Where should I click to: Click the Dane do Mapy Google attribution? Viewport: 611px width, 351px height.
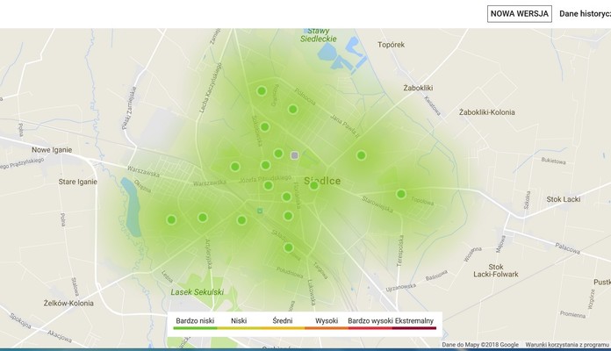pos(479,345)
